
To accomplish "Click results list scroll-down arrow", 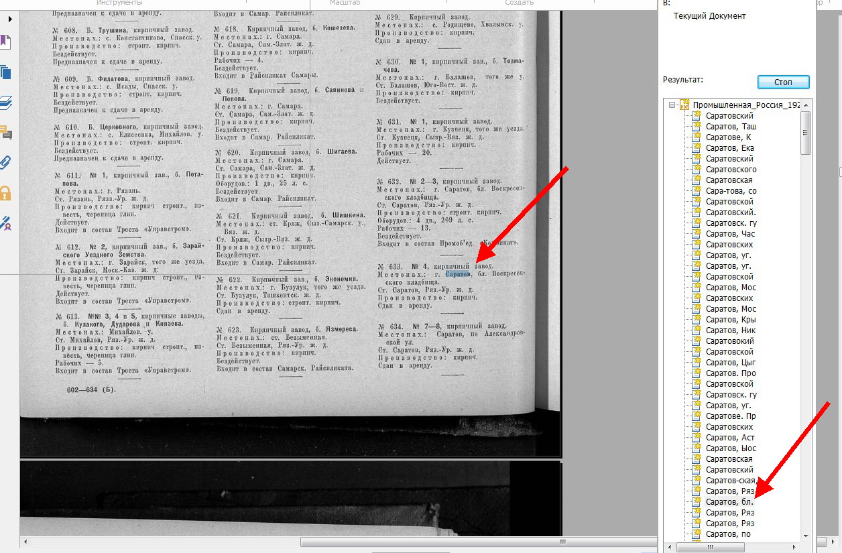I will [806, 535].
